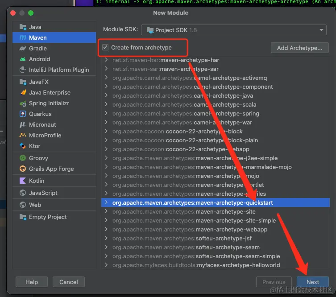336x297 pixels.
Task: Expand camel-archetype-java entry
Action: [106, 95]
